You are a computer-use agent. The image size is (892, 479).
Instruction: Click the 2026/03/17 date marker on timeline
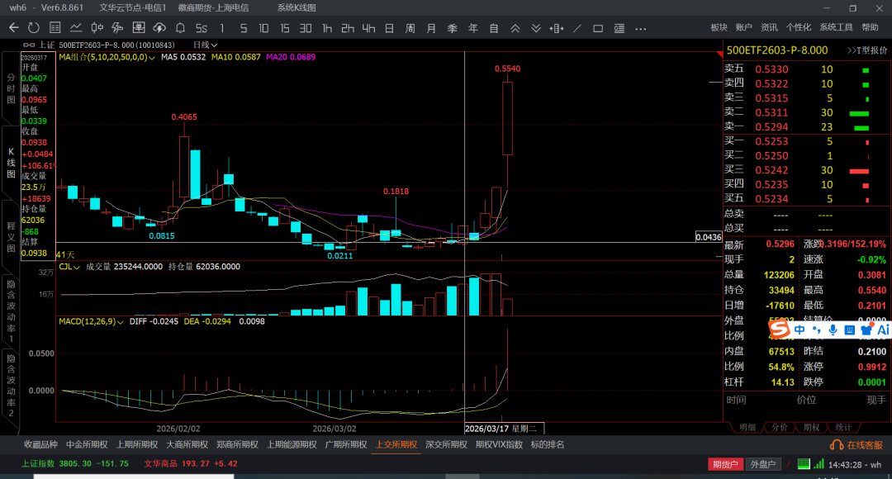tap(486, 429)
